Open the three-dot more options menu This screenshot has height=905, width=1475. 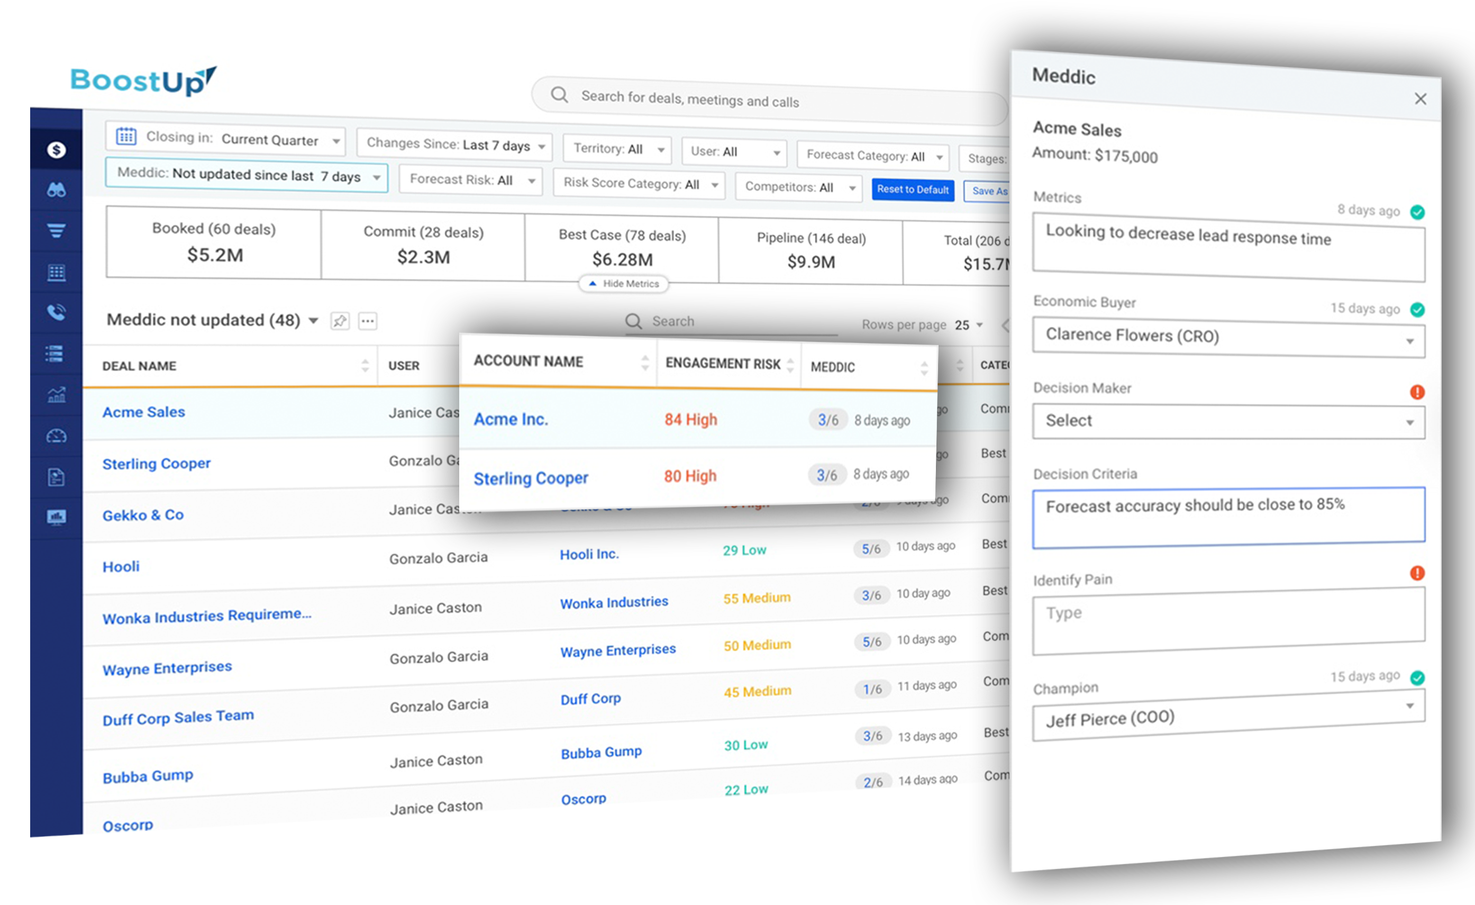368,321
